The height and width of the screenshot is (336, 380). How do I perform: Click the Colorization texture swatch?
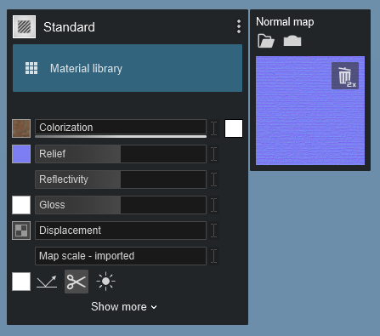(21, 128)
